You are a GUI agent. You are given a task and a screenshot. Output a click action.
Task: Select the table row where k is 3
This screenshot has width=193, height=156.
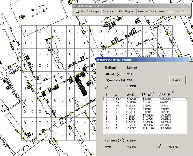(x=145, y=109)
